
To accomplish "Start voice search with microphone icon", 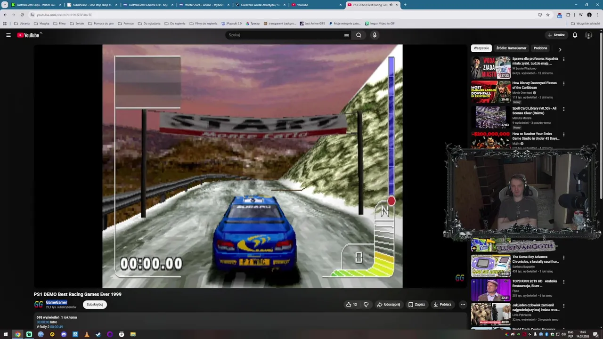I will [375, 35].
